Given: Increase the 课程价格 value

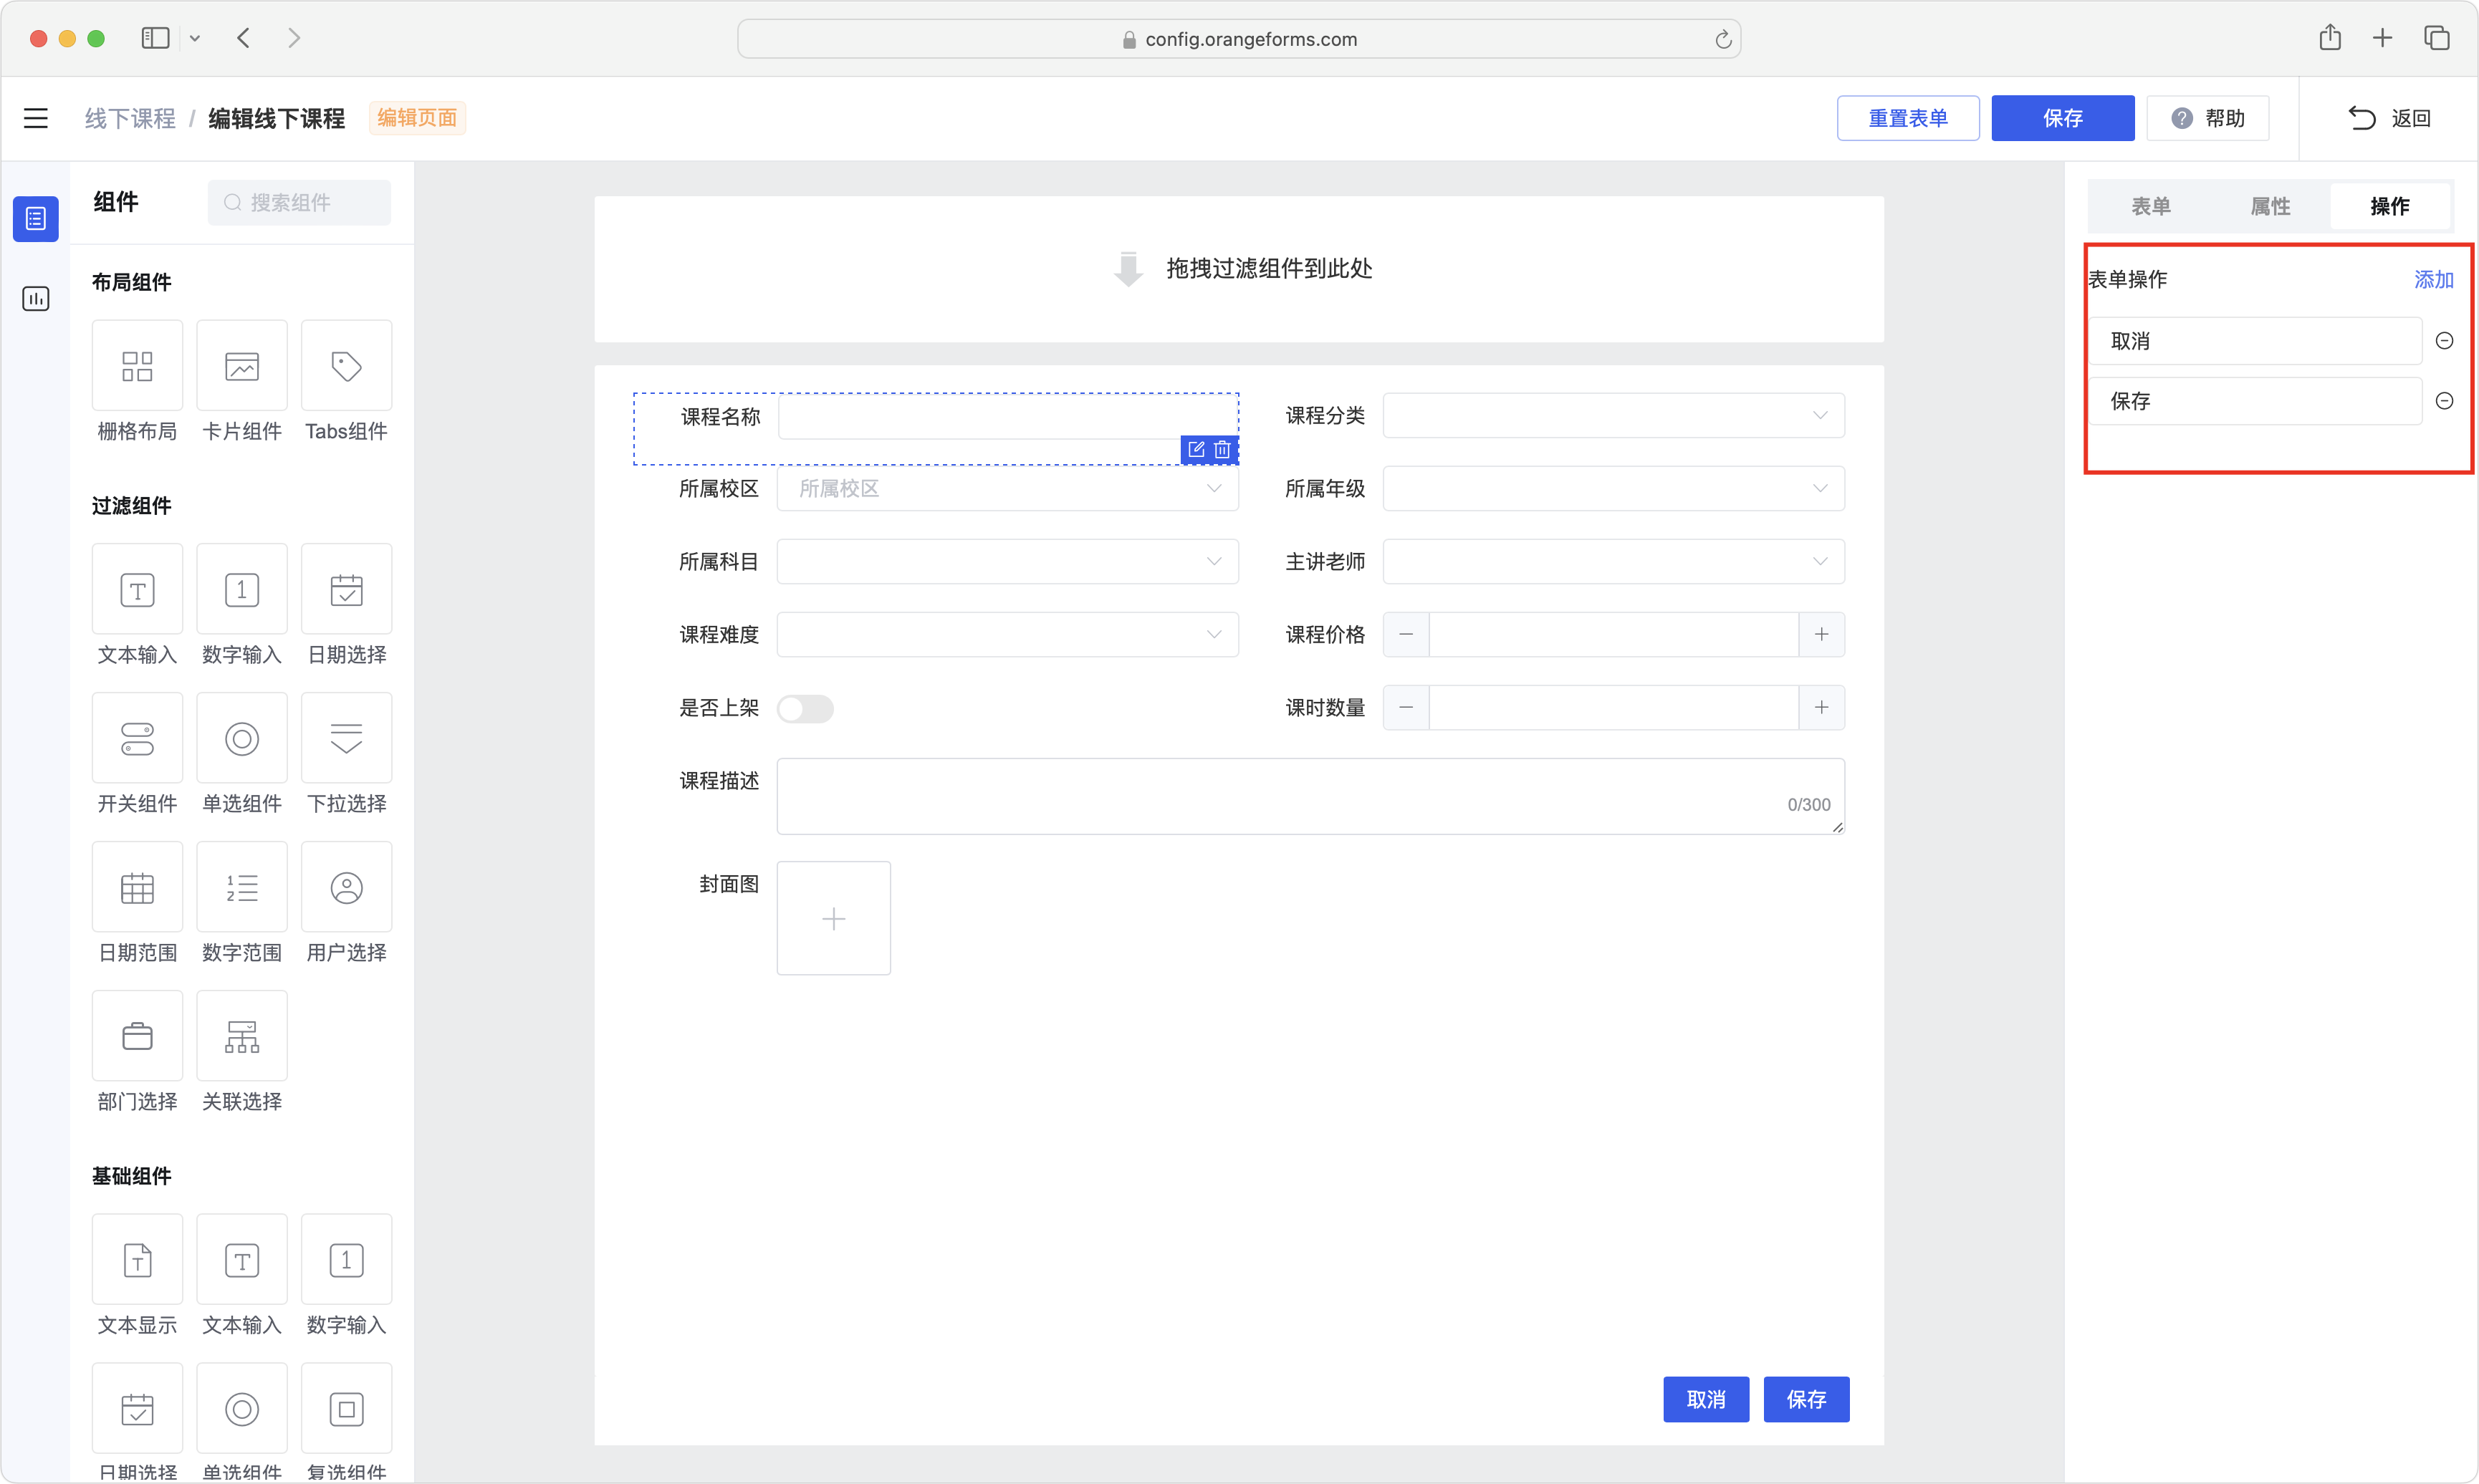Looking at the screenshot, I should click(1822, 634).
